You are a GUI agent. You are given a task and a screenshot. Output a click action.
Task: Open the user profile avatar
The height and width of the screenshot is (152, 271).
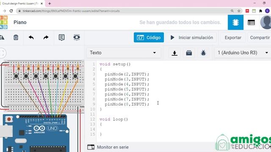[x=266, y=22]
